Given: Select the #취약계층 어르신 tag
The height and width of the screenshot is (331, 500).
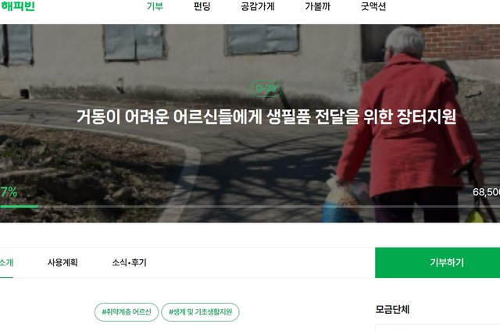Looking at the screenshot, I should coord(127,312).
